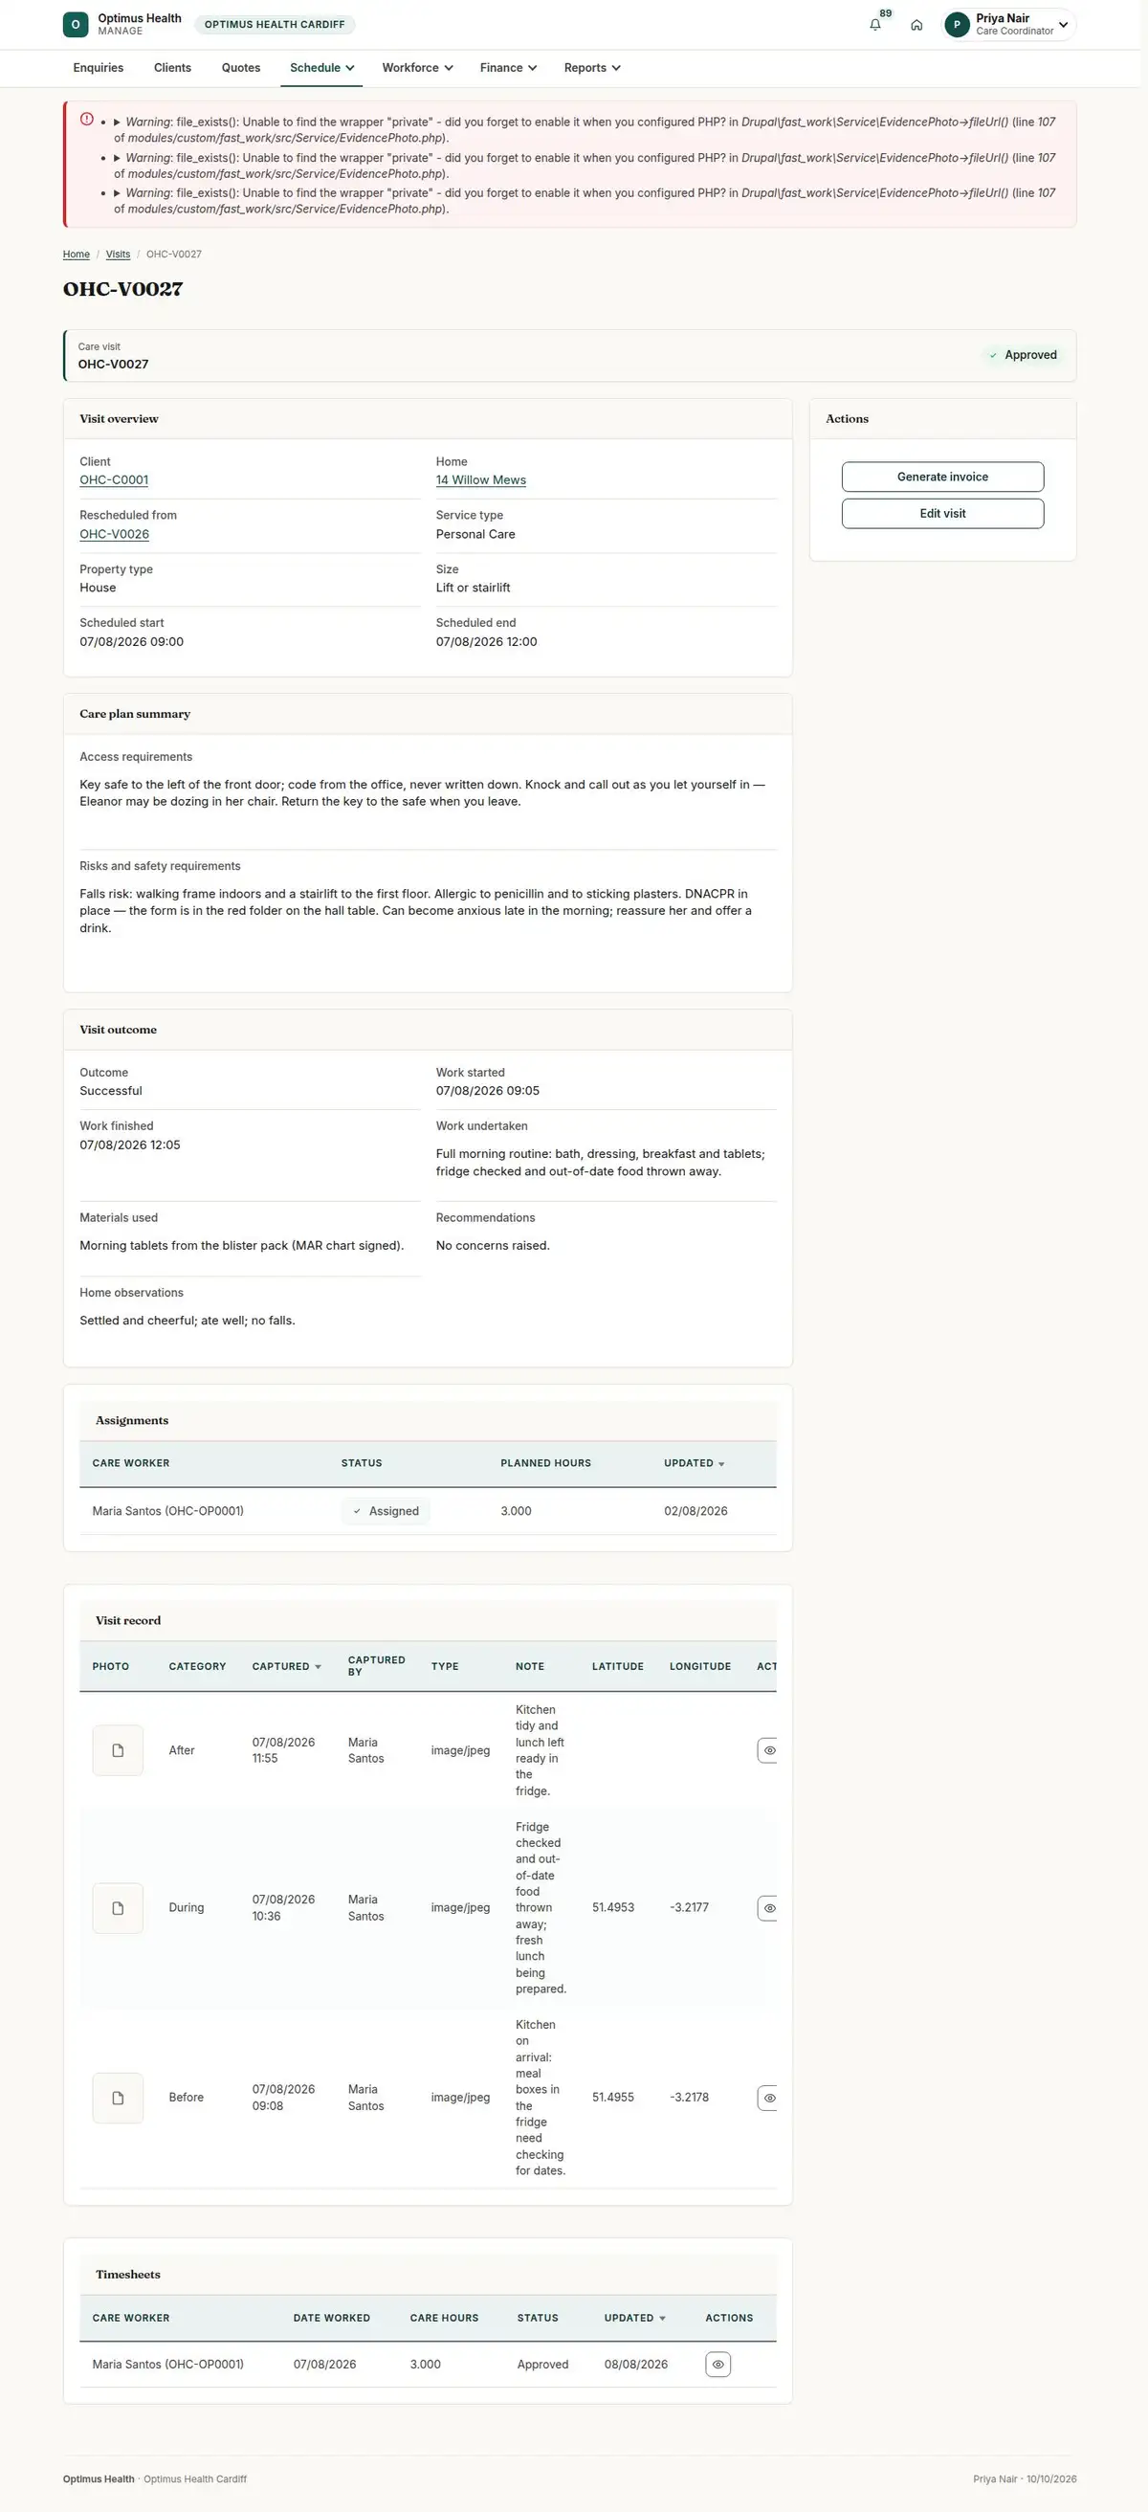Go to the Quotes tab
1148x2512 pixels.
coord(241,67)
